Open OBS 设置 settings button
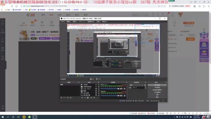This screenshot has height=119, width=211. tap(157, 95)
